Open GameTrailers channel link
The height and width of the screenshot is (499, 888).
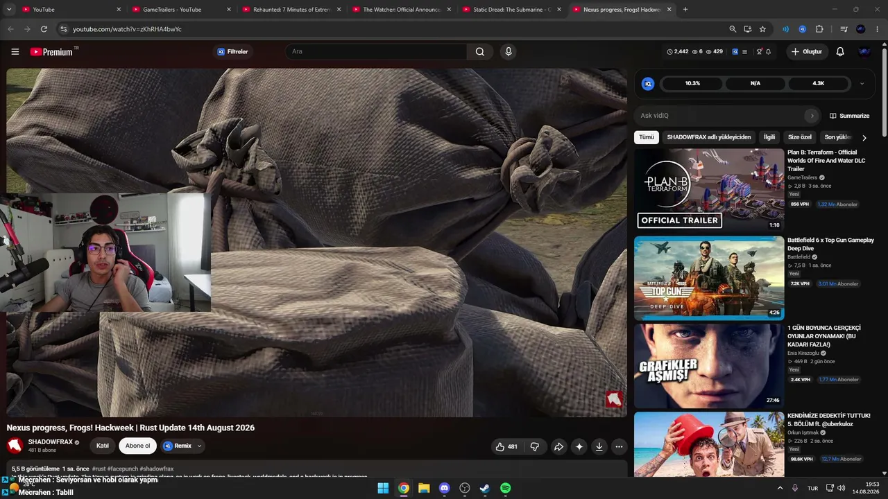pyautogui.click(x=802, y=177)
